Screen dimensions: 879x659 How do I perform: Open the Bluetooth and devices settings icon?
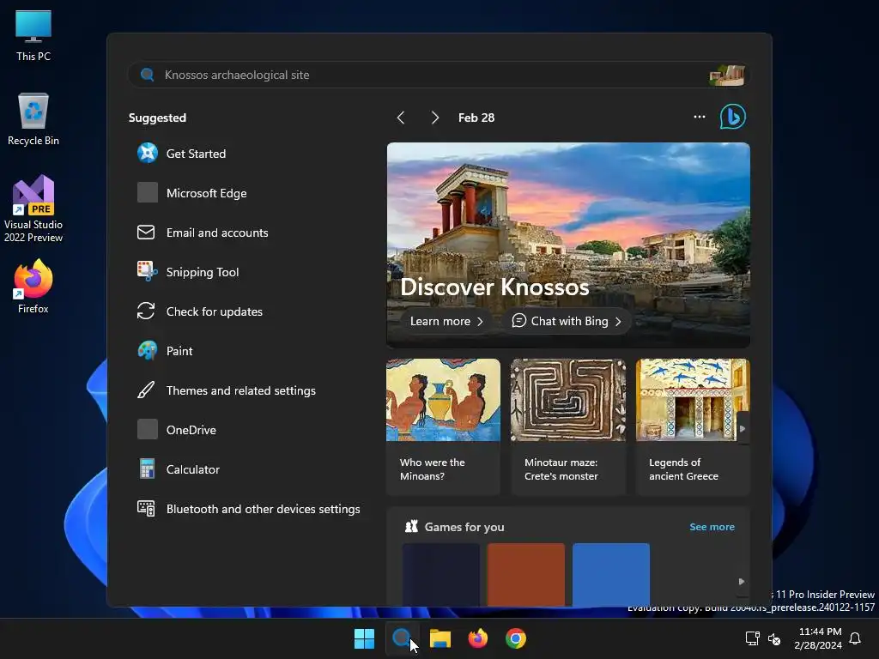(x=146, y=508)
